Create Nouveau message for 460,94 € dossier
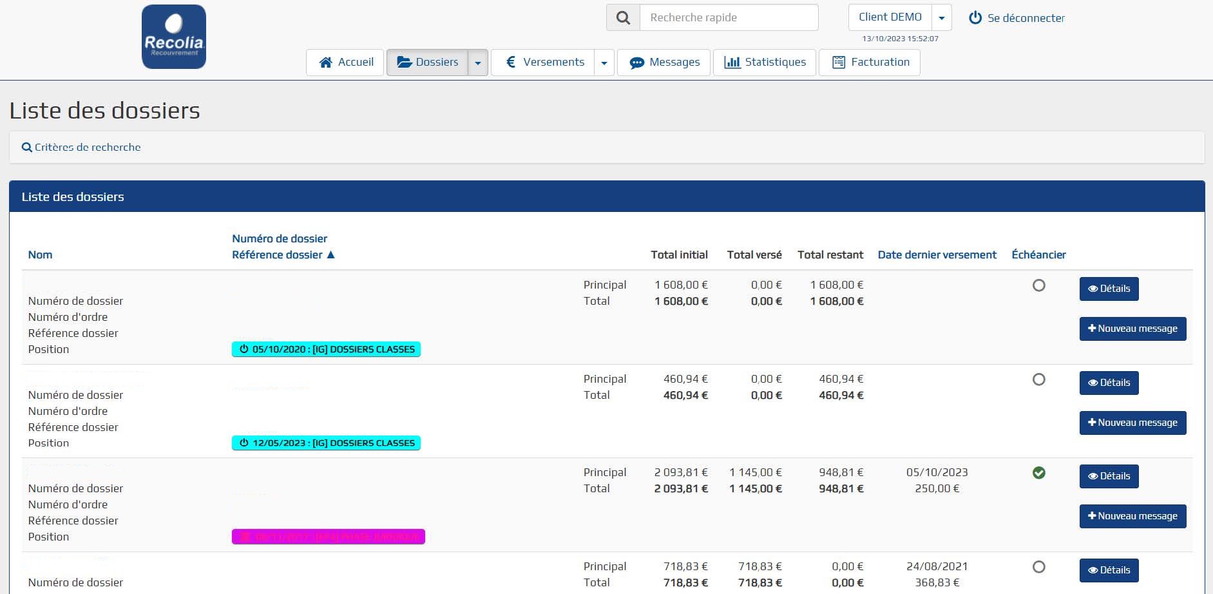The height and width of the screenshot is (594, 1213). point(1133,423)
